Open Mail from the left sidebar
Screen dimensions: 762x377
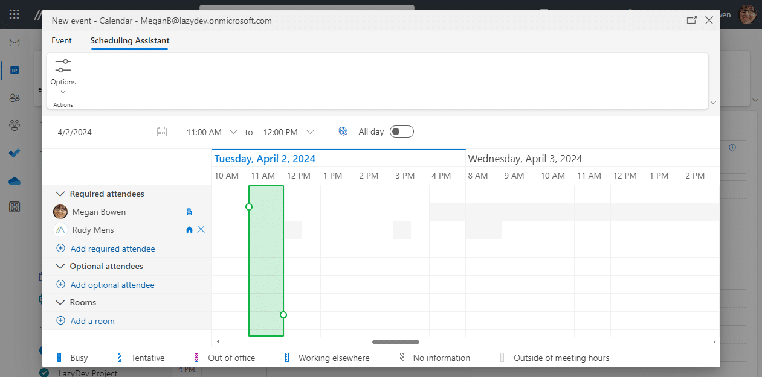pos(14,42)
